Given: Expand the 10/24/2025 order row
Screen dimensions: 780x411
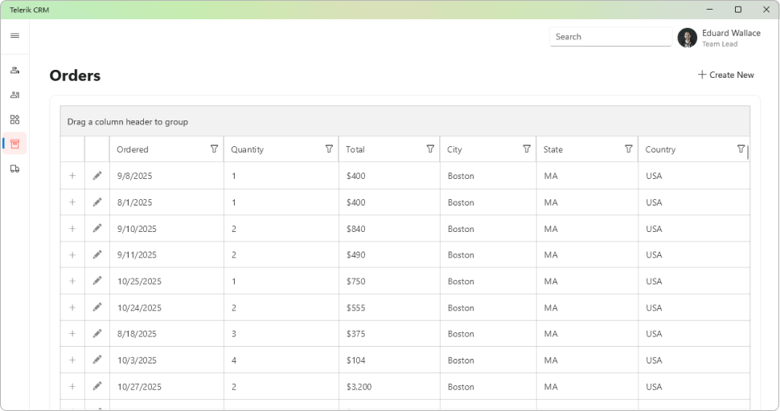Looking at the screenshot, I should tap(72, 307).
